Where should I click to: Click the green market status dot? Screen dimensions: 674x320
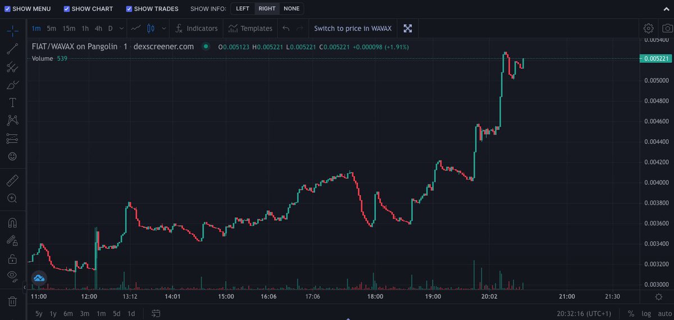206,47
